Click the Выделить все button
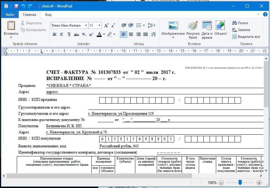This screenshot has height=188, width=270. pos(246,37)
